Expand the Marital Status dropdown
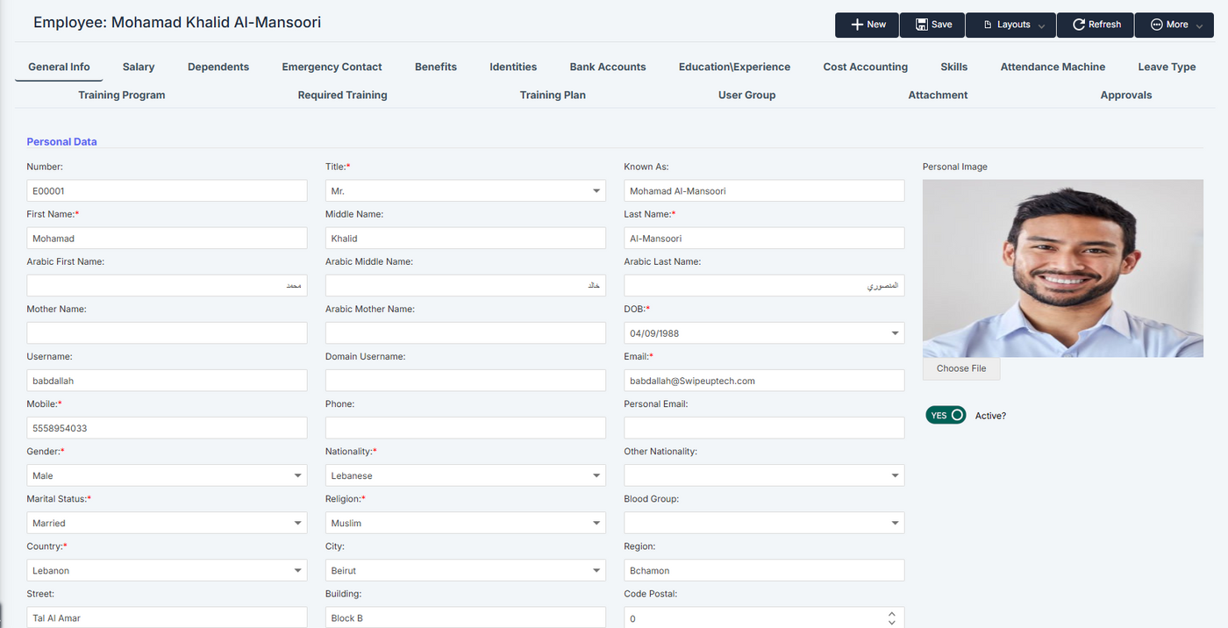 [298, 523]
